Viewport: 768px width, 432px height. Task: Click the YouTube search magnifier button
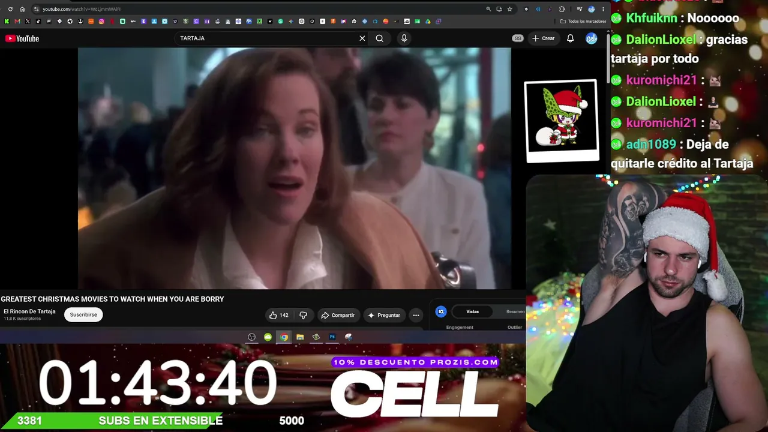click(380, 38)
